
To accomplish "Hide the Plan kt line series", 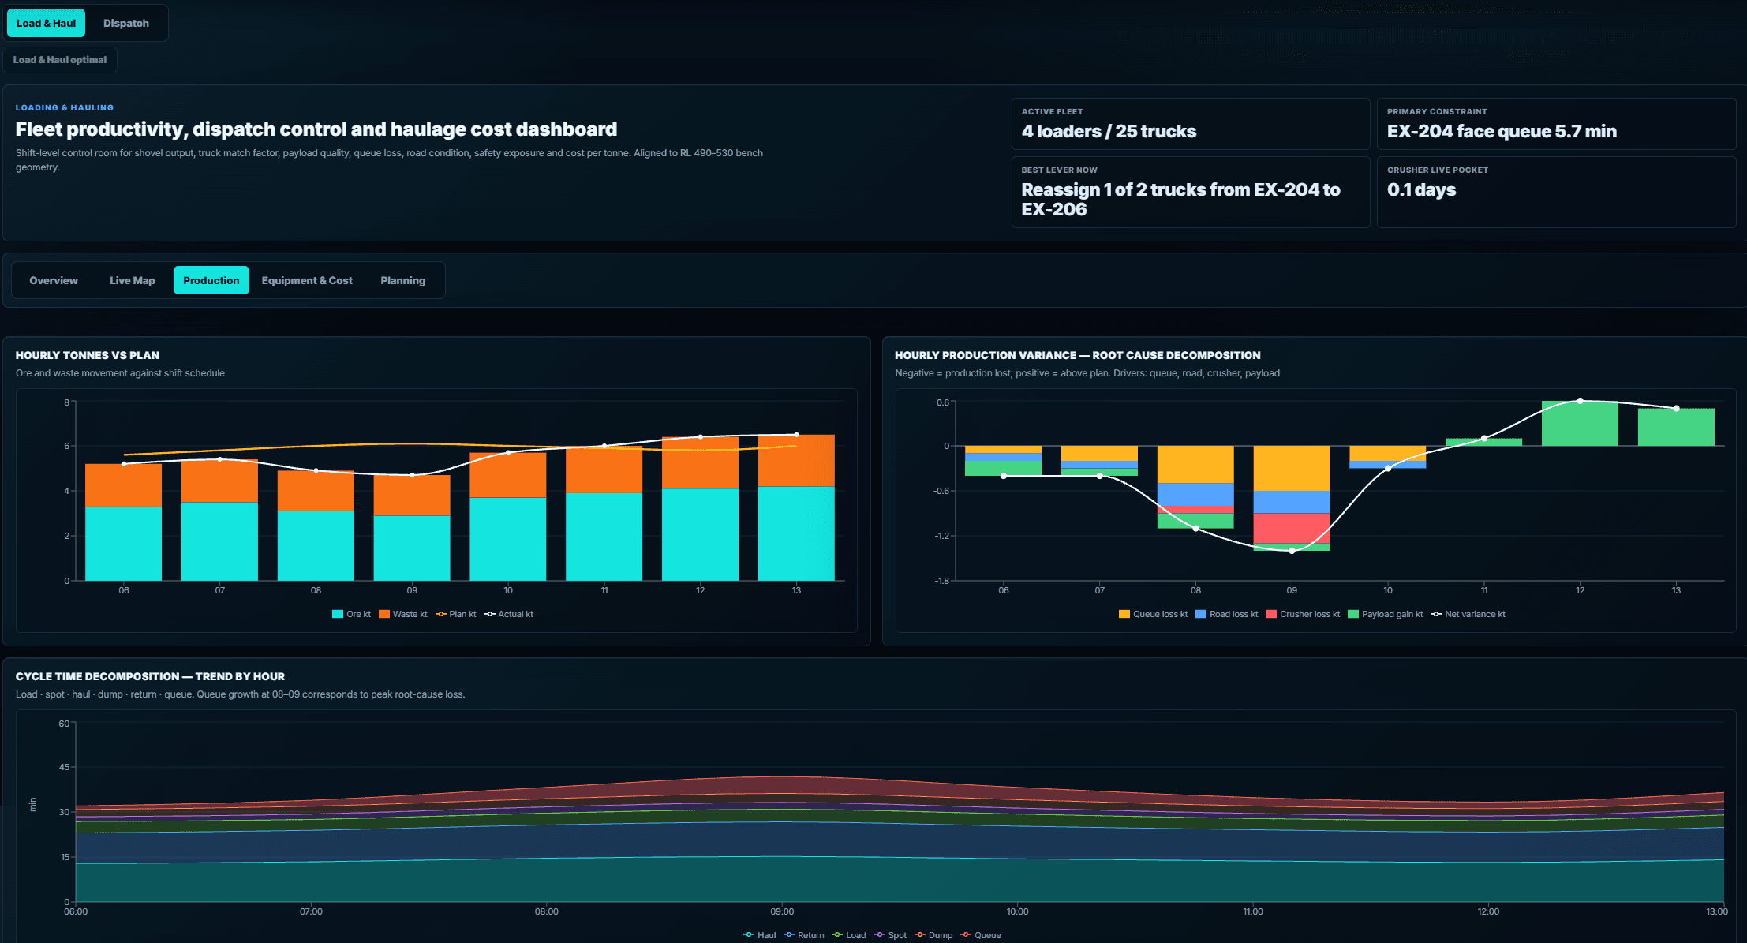I will coord(456,614).
